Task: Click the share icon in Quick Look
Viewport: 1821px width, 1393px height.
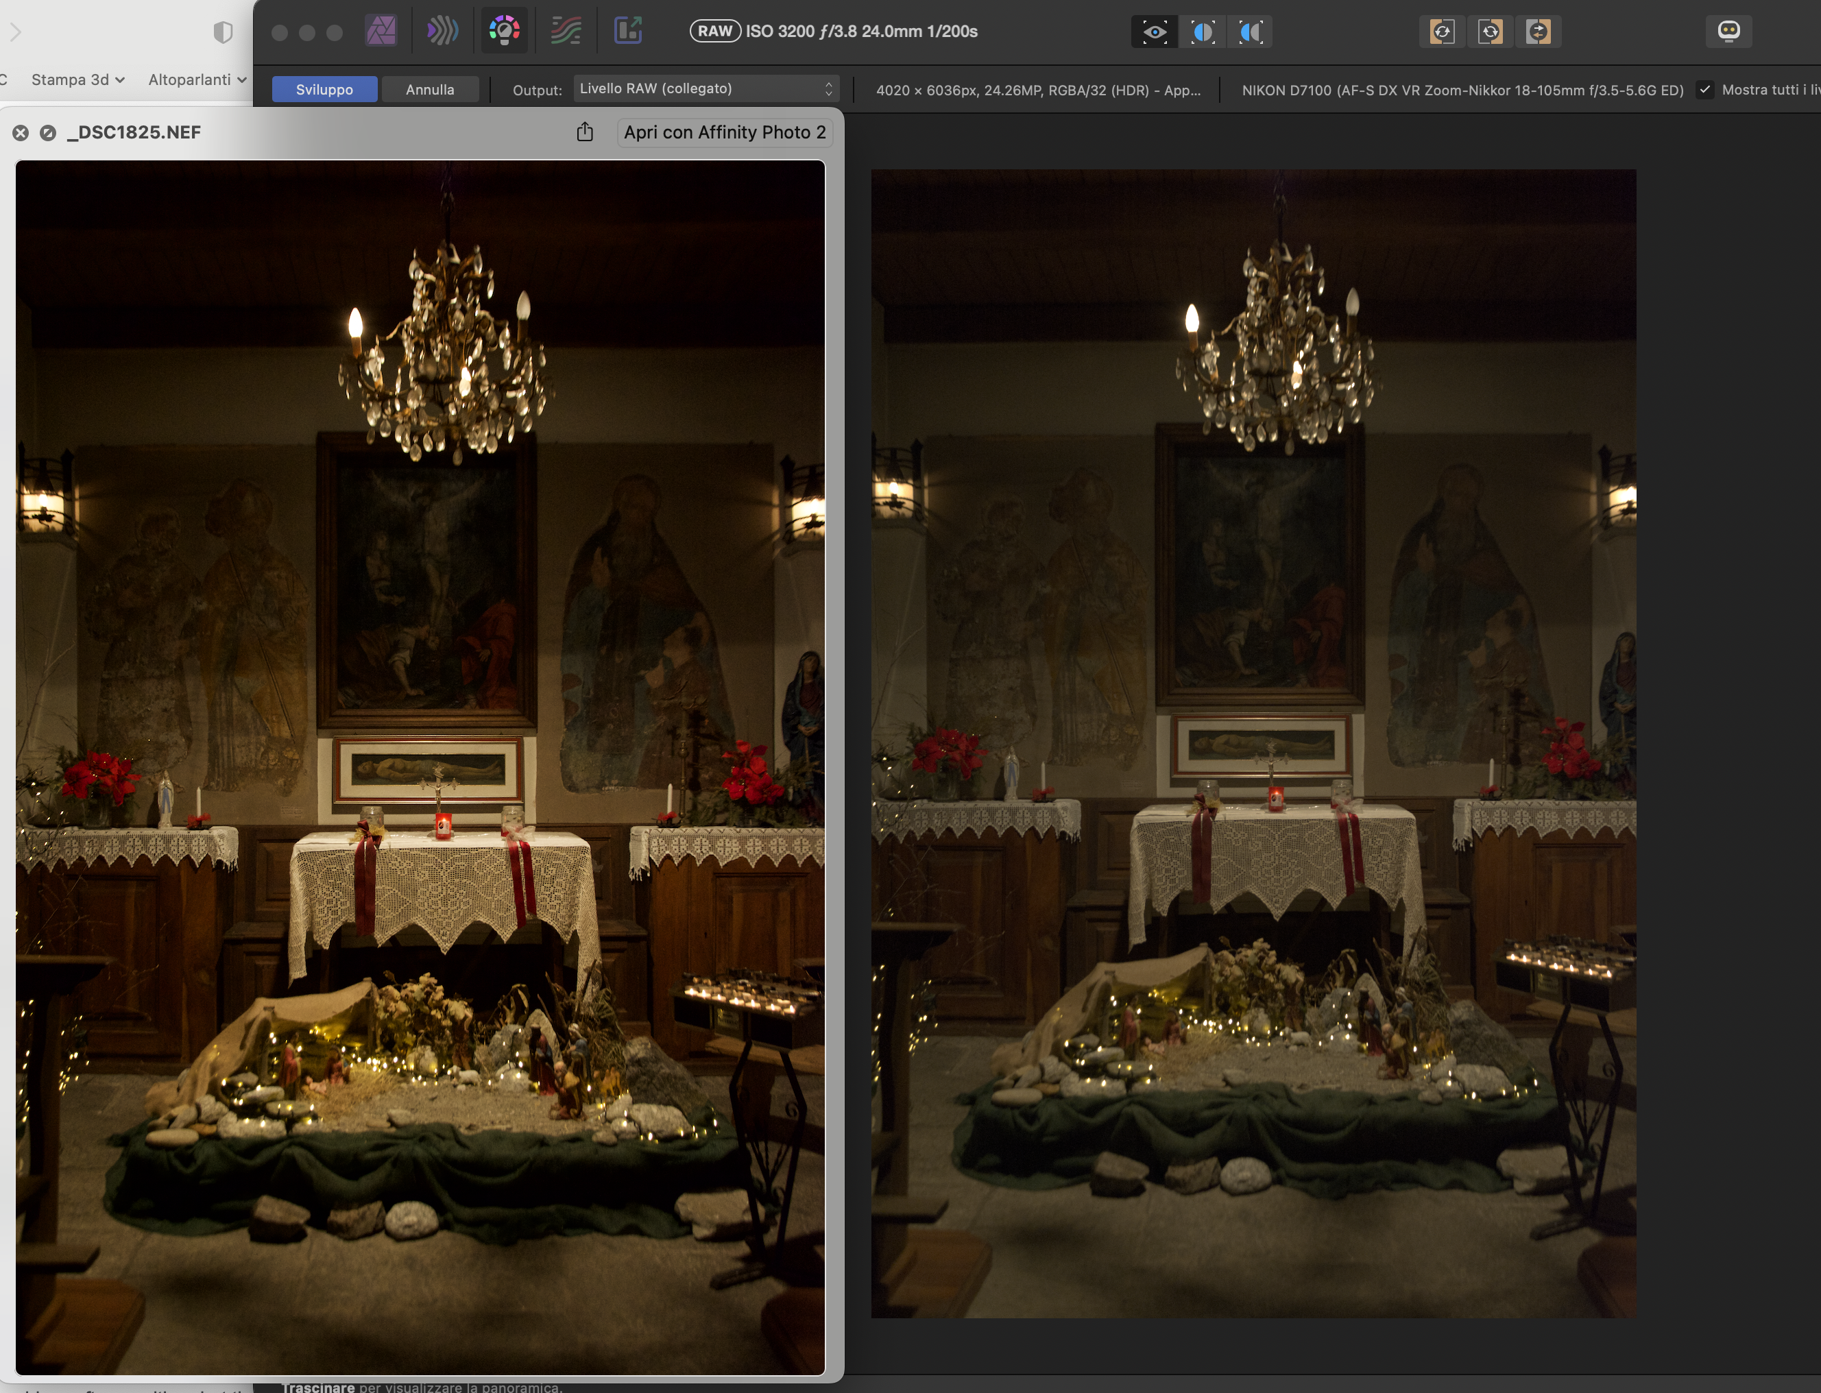Action: [x=585, y=132]
